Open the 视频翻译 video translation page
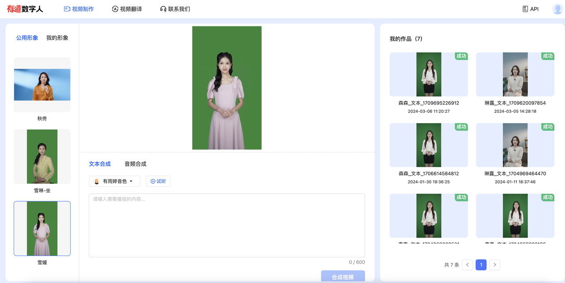565x283 pixels. tap(127, 9)
